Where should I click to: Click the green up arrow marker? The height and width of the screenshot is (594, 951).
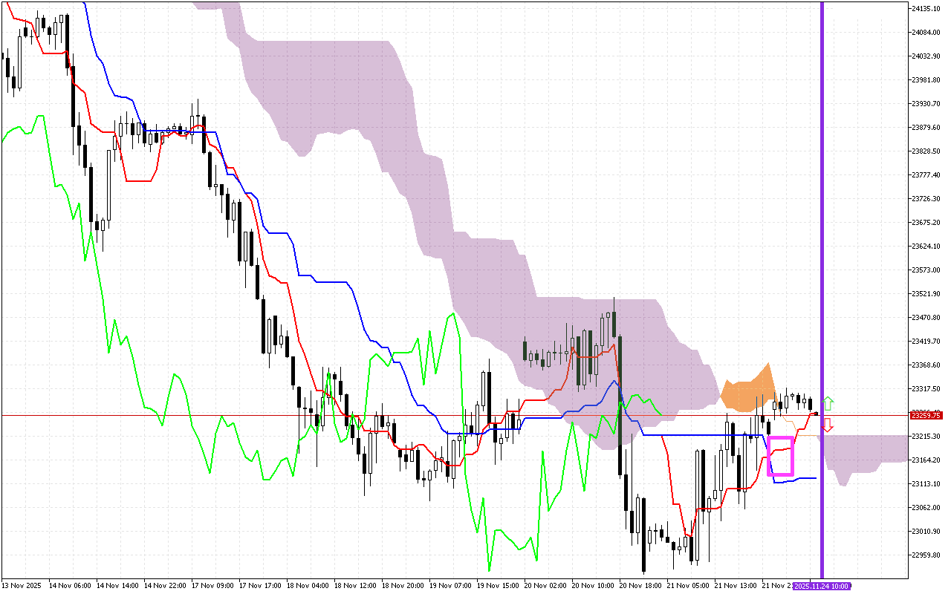click(828, 404)
